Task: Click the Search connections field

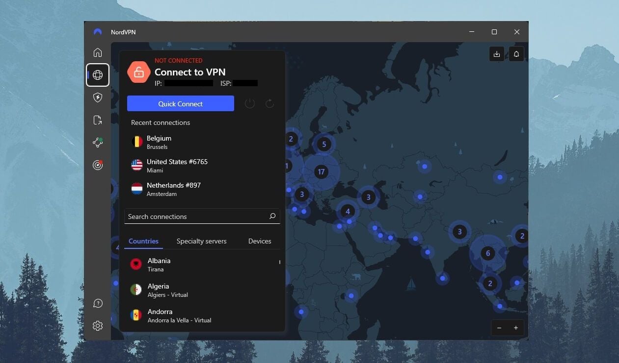Action: coord(202,217)
